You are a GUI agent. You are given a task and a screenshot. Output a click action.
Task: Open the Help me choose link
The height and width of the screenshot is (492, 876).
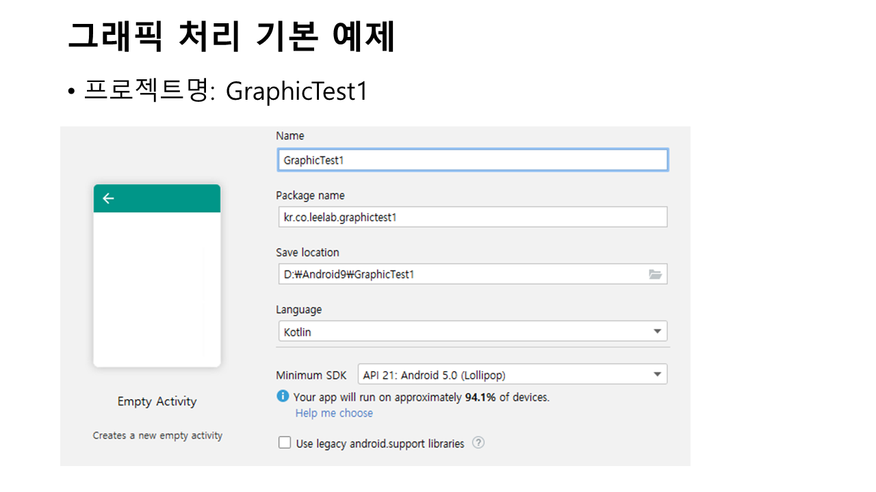[334, 413]
